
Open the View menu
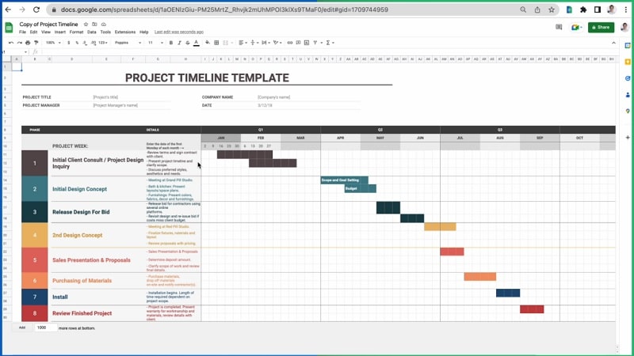(46, 32)
